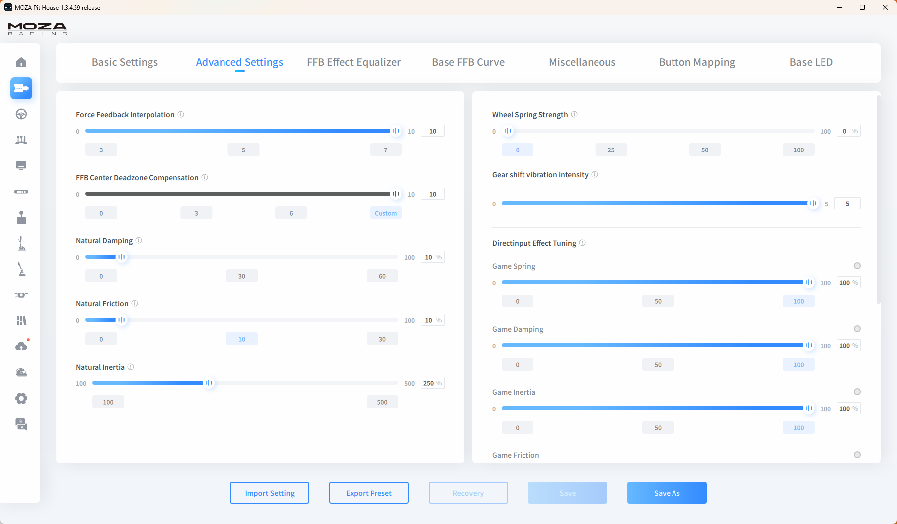Open the Home page in sidebar
This screenshot has height=524, width=897.
21,62
